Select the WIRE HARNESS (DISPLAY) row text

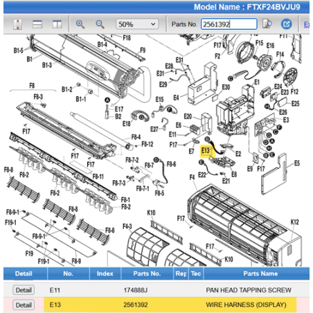[x=246, y=305]
